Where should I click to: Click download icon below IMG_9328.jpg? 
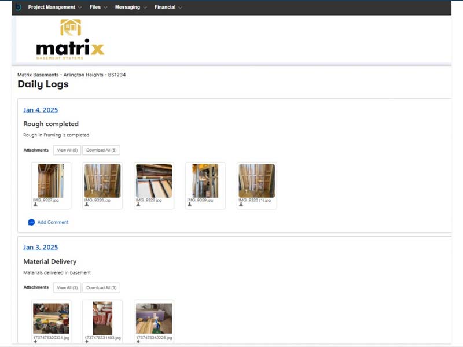tap(138, 205)
